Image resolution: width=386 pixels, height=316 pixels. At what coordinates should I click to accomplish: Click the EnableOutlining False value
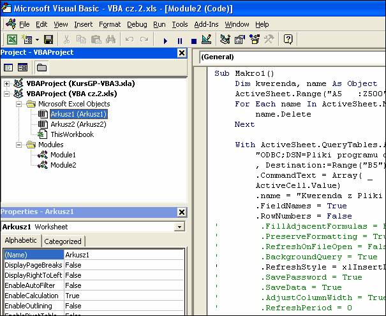[124, 306]
